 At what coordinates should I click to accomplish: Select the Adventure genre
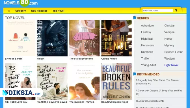pyautogui.click(x=147, y=26)
